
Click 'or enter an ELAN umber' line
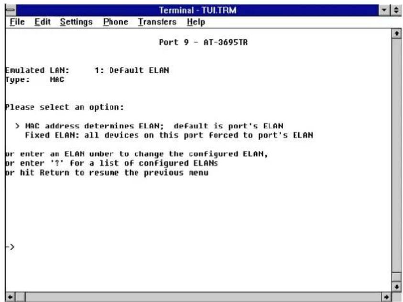click(136, 154)
